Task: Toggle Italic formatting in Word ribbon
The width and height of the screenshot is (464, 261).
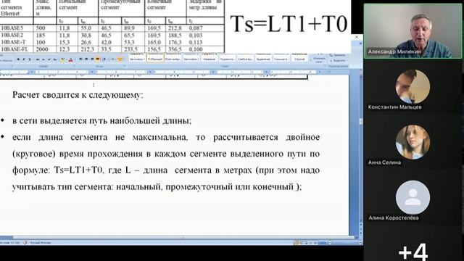Action: pyautogui.click(x=24, y=59)
